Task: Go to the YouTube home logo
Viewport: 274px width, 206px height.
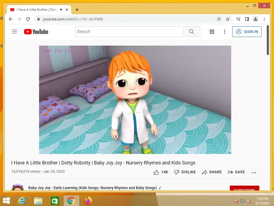Action: [x=36, y=32]
